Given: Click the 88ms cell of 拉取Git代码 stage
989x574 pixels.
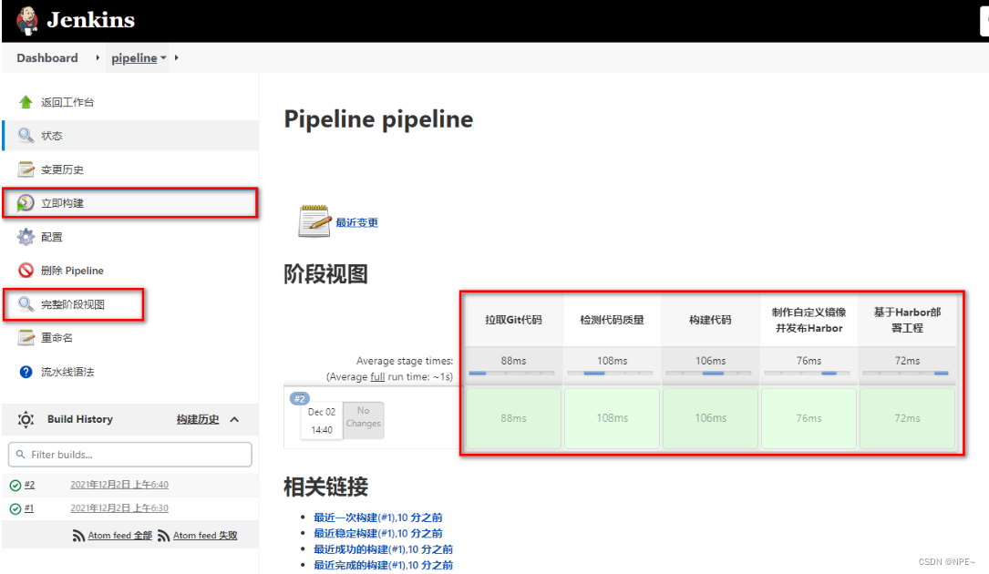Looking at the screenshot, I should (x=513, y=418).
